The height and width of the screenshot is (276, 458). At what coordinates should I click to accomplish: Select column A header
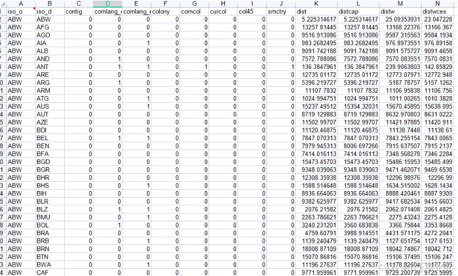[20, 3]
